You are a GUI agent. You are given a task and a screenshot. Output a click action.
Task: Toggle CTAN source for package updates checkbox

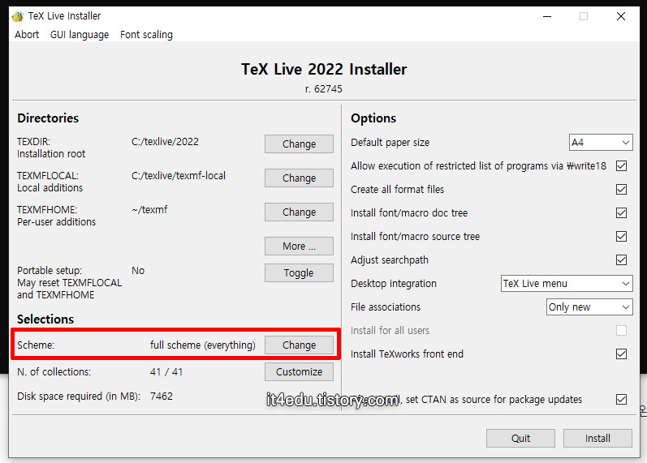coord(621,399)
